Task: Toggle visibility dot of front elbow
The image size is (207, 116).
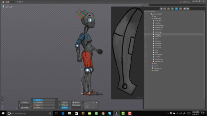Action: pos(145,21)
